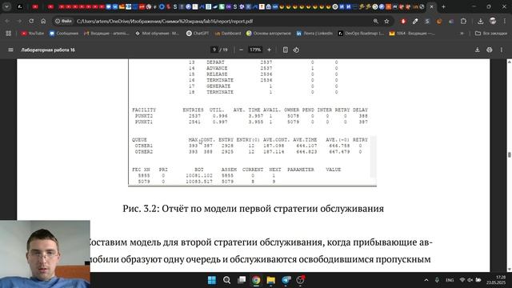Download the PDF from viewer toolbar

coord(477,50)
